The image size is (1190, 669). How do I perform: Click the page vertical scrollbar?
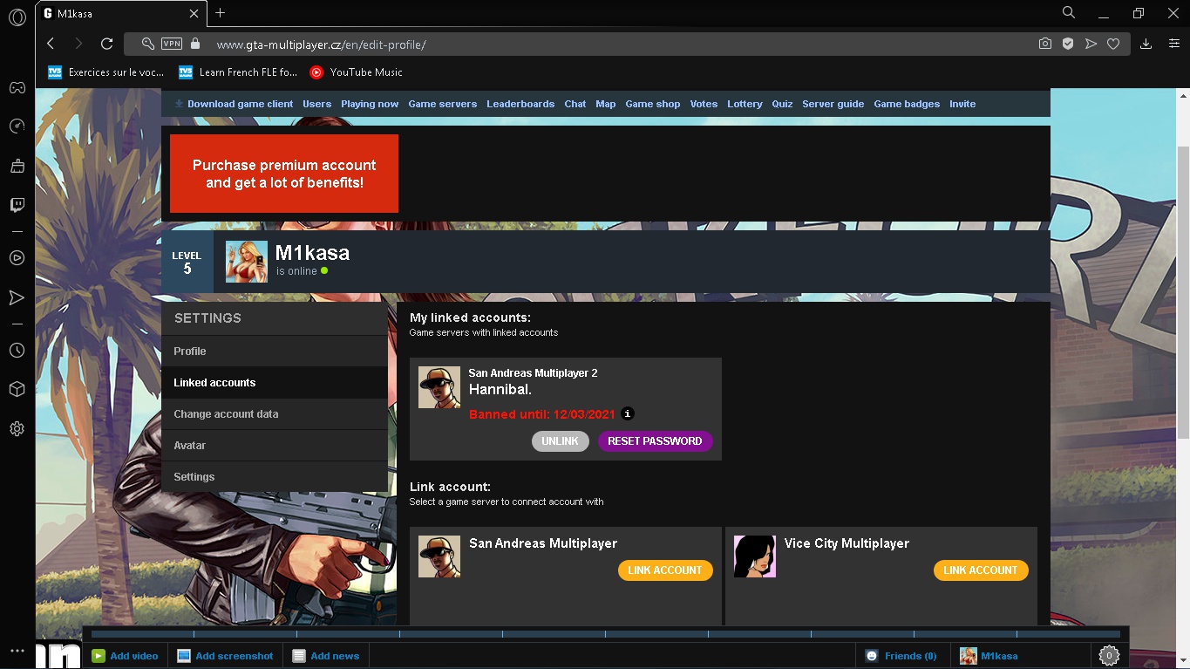[1183, 292]
